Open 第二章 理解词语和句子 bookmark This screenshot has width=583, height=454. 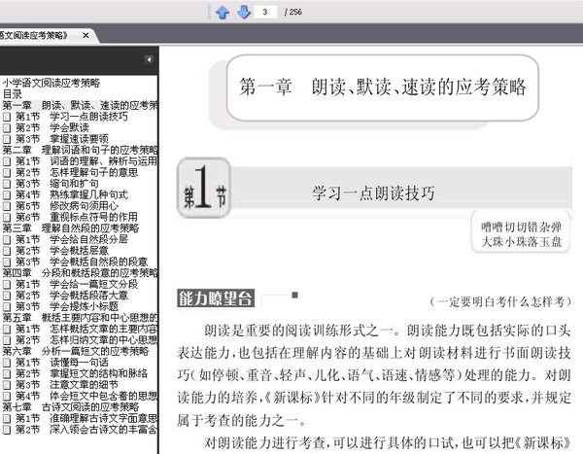pyautogui.click(x=81, y=150)
